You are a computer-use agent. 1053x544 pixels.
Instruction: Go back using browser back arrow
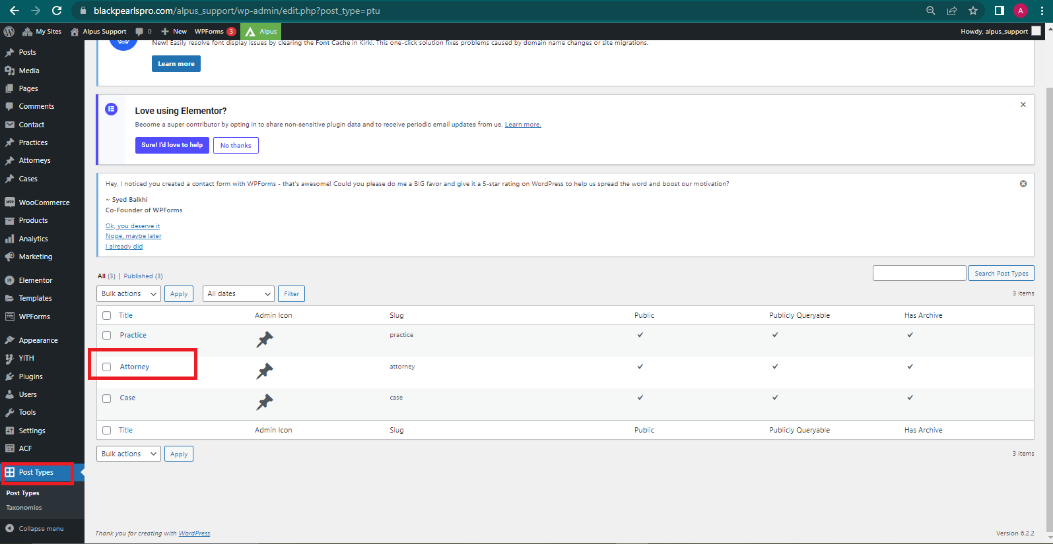(14, 11)
